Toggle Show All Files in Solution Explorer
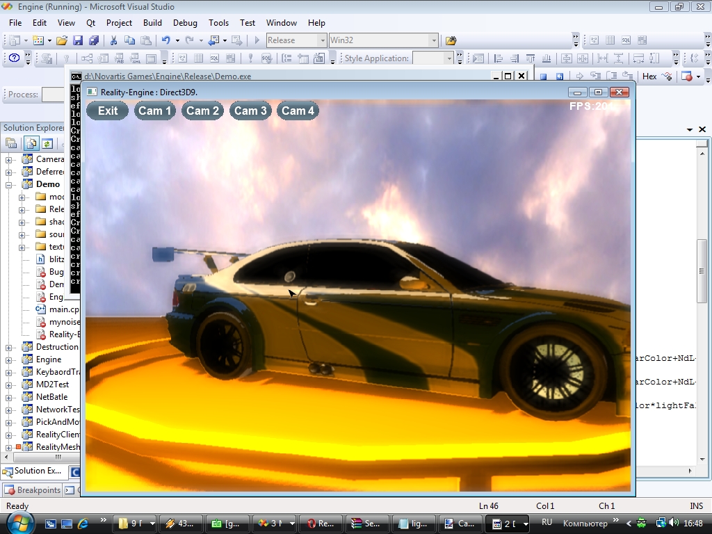Screen dimensions: 712x534 31,144
